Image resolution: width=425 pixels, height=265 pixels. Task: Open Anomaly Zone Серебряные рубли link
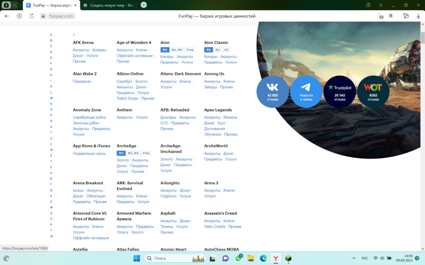click(x=89, y=117)
